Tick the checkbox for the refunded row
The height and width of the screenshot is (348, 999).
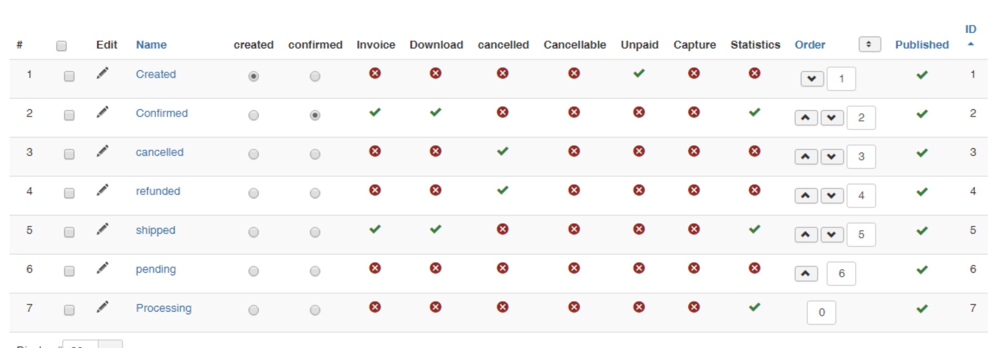(x=69, y=194)
